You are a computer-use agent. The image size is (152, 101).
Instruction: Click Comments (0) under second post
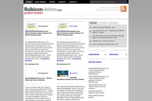point(65,64)
